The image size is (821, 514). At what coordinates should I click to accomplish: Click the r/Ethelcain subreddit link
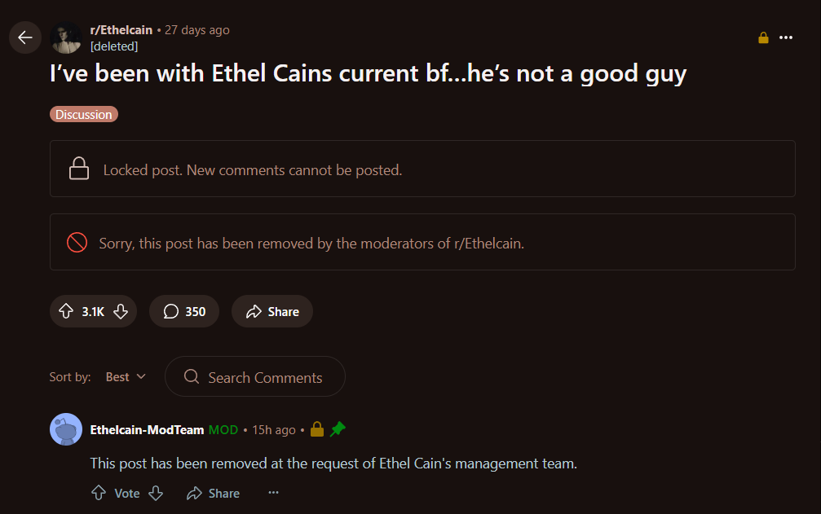click(121, 30)
